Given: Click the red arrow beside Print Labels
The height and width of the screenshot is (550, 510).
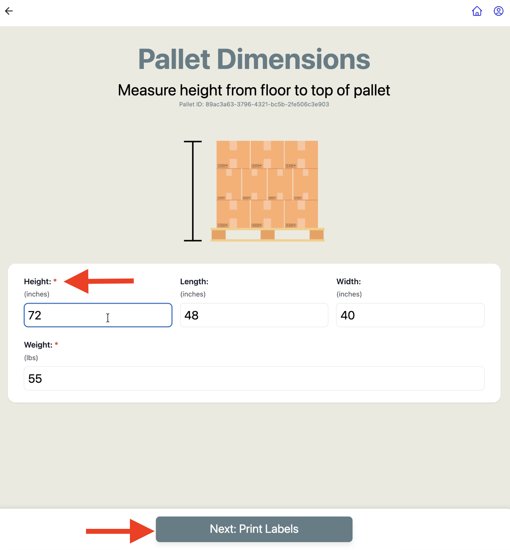Looking at the screenshot, I should 120,531.
